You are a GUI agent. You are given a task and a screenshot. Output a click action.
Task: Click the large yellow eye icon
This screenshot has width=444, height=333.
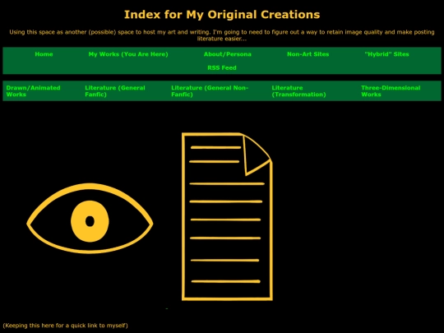click(x=90, y=219)
